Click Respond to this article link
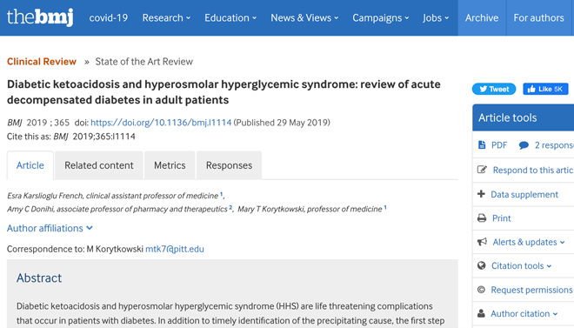The image size is (574, 328). [x=533, y=171]
